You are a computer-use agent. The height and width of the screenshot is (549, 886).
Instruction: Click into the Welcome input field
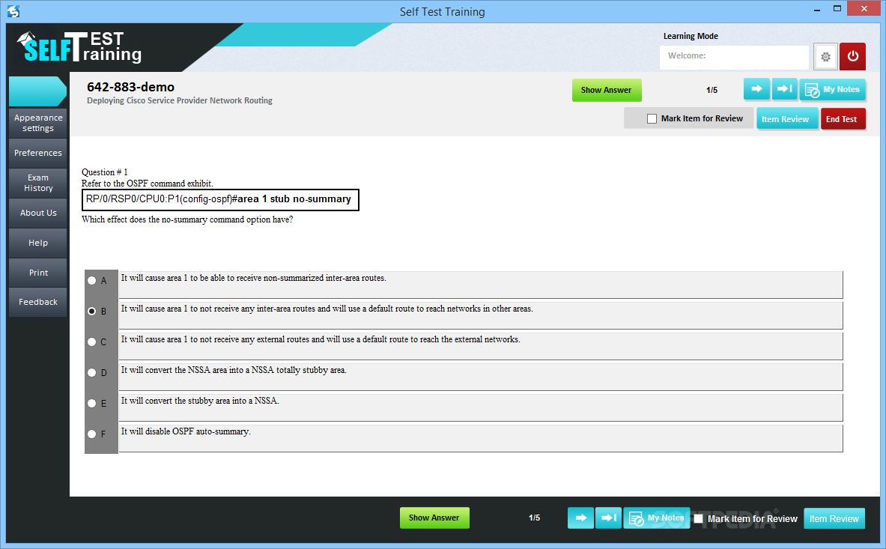point(734,56)
